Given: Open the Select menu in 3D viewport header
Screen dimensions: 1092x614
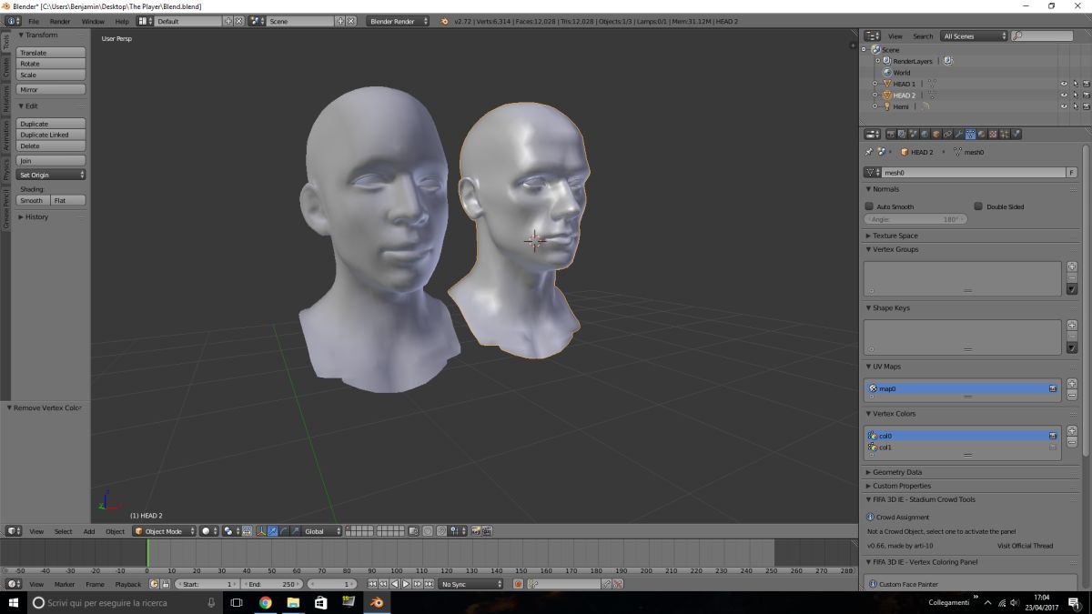Looking at the screenshot, I should tap(63, 531).
